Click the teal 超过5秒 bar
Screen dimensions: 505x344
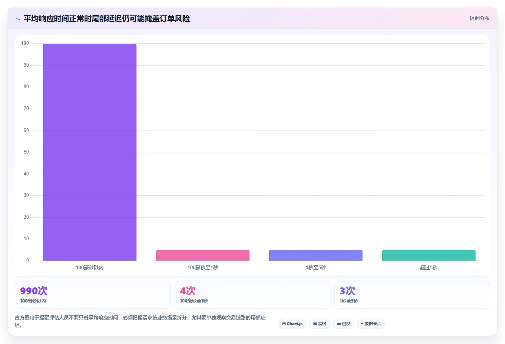429,255
